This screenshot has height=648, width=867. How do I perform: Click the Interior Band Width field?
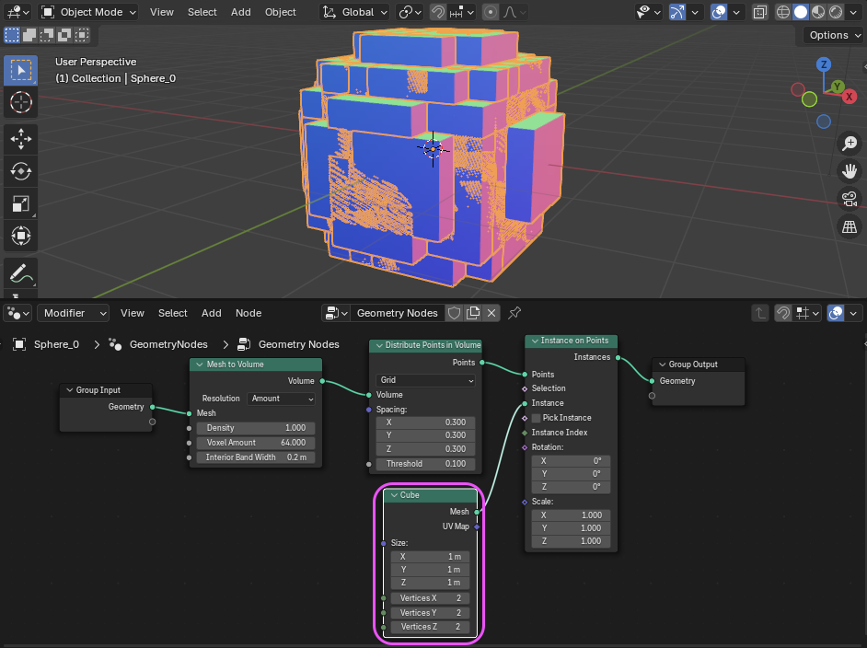[256, 457]
